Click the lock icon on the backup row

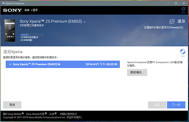pyautogui.click(x=59, y=64)
